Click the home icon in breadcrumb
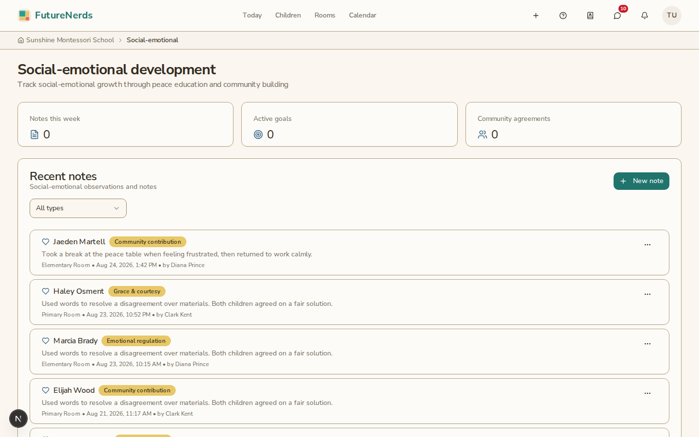This screenshot has width=699, height=437. click(x=21, y=40)
